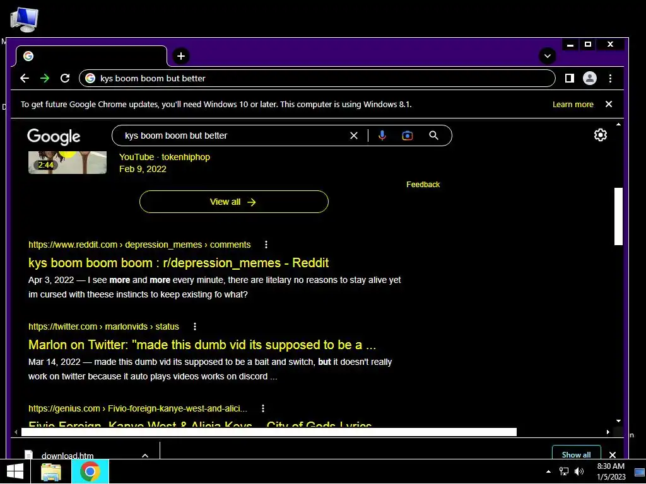Close the downloads bar
646x484 pixels.
click(612, 454)
